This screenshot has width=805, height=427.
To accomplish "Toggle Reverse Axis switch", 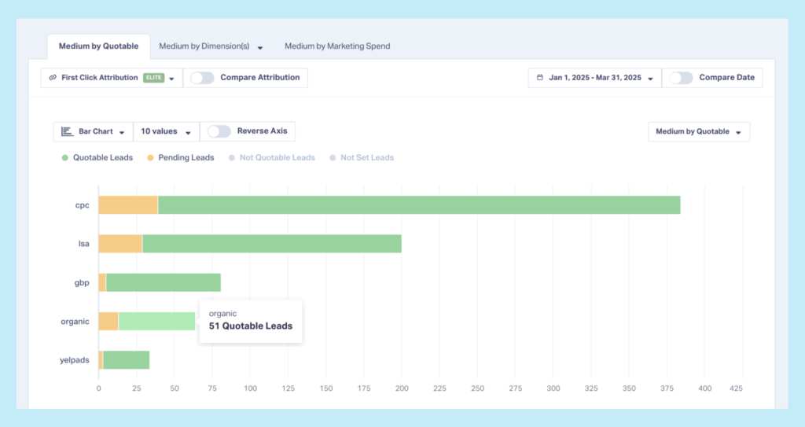I will tap(219, 131).
